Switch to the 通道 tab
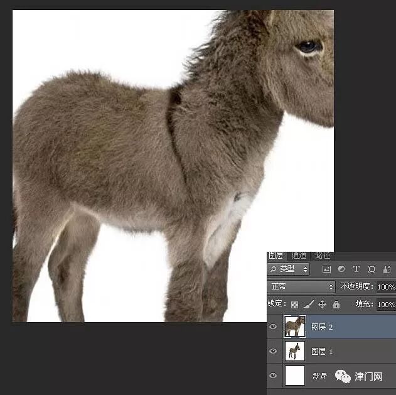The width and height of the screenshot is (396, 395). pos(299,256)
